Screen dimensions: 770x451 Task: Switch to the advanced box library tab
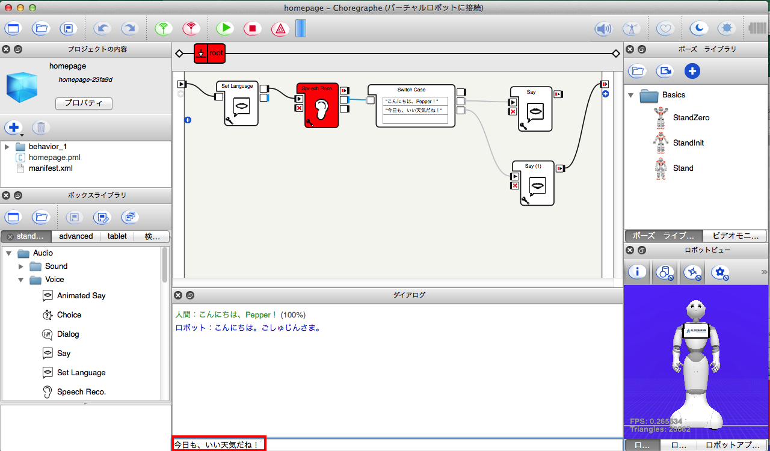pos(76,236)
